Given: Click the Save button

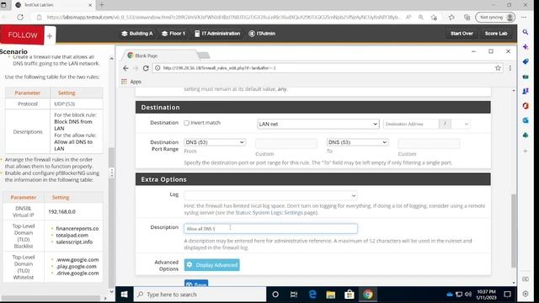Looking at the screenshot, I should [196, 284].
